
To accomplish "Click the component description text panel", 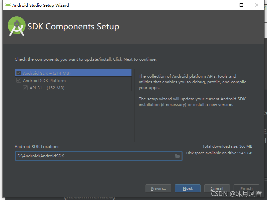I will [193, 105].
